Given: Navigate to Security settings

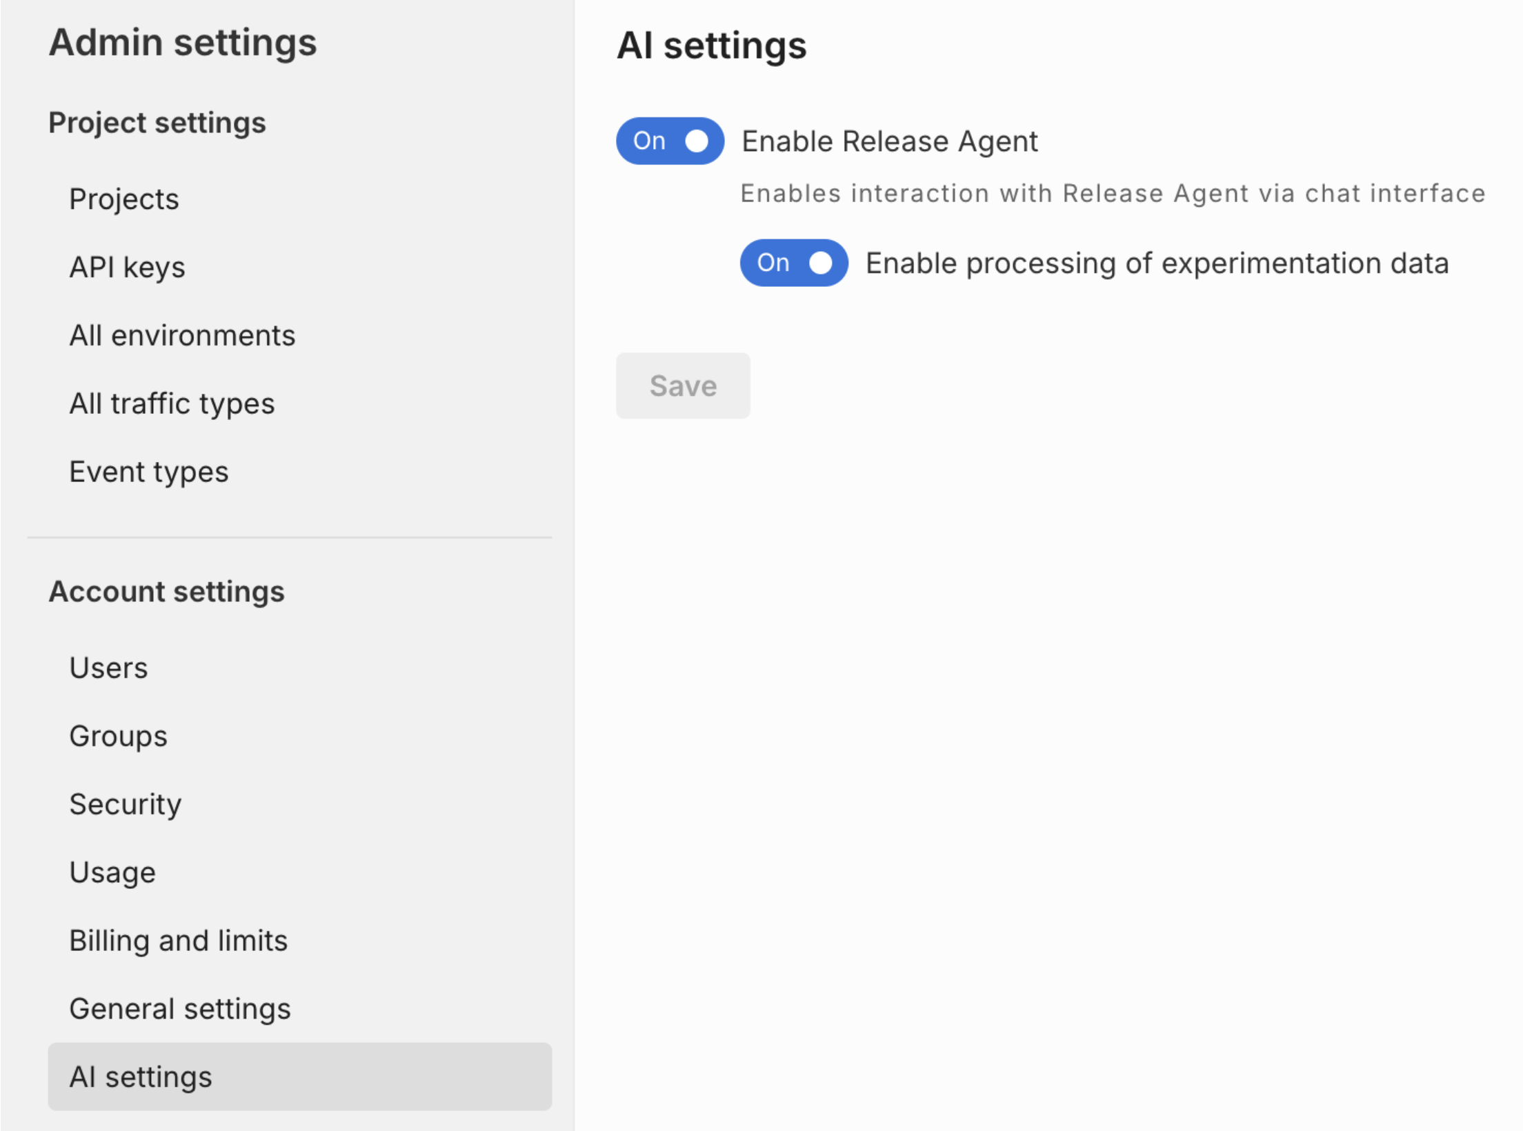Looking at the screenshot, I should point(125,803).
